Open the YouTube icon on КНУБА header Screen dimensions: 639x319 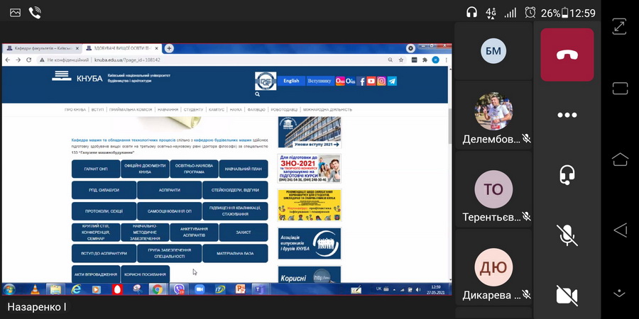[x=371, y=81]
